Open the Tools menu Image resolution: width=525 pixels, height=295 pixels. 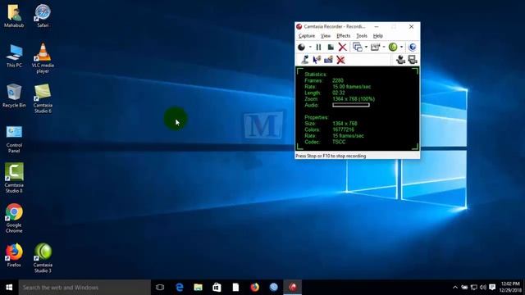[362, 36]
